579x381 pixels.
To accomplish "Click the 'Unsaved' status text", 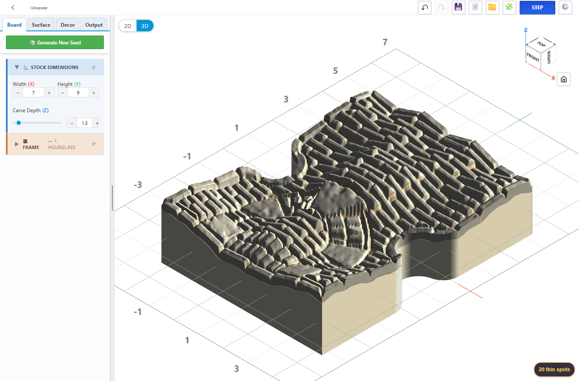I will (x=39, y=8).
